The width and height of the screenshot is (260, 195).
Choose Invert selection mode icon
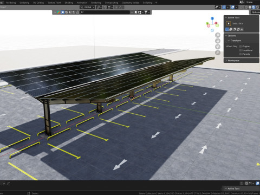point(238,29)
